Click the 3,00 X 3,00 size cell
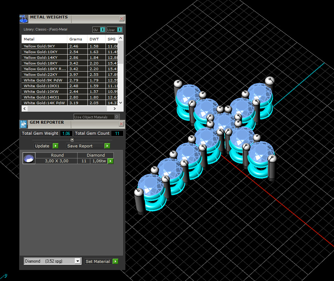The image size is (334, 281). click(x=56, y=161)
